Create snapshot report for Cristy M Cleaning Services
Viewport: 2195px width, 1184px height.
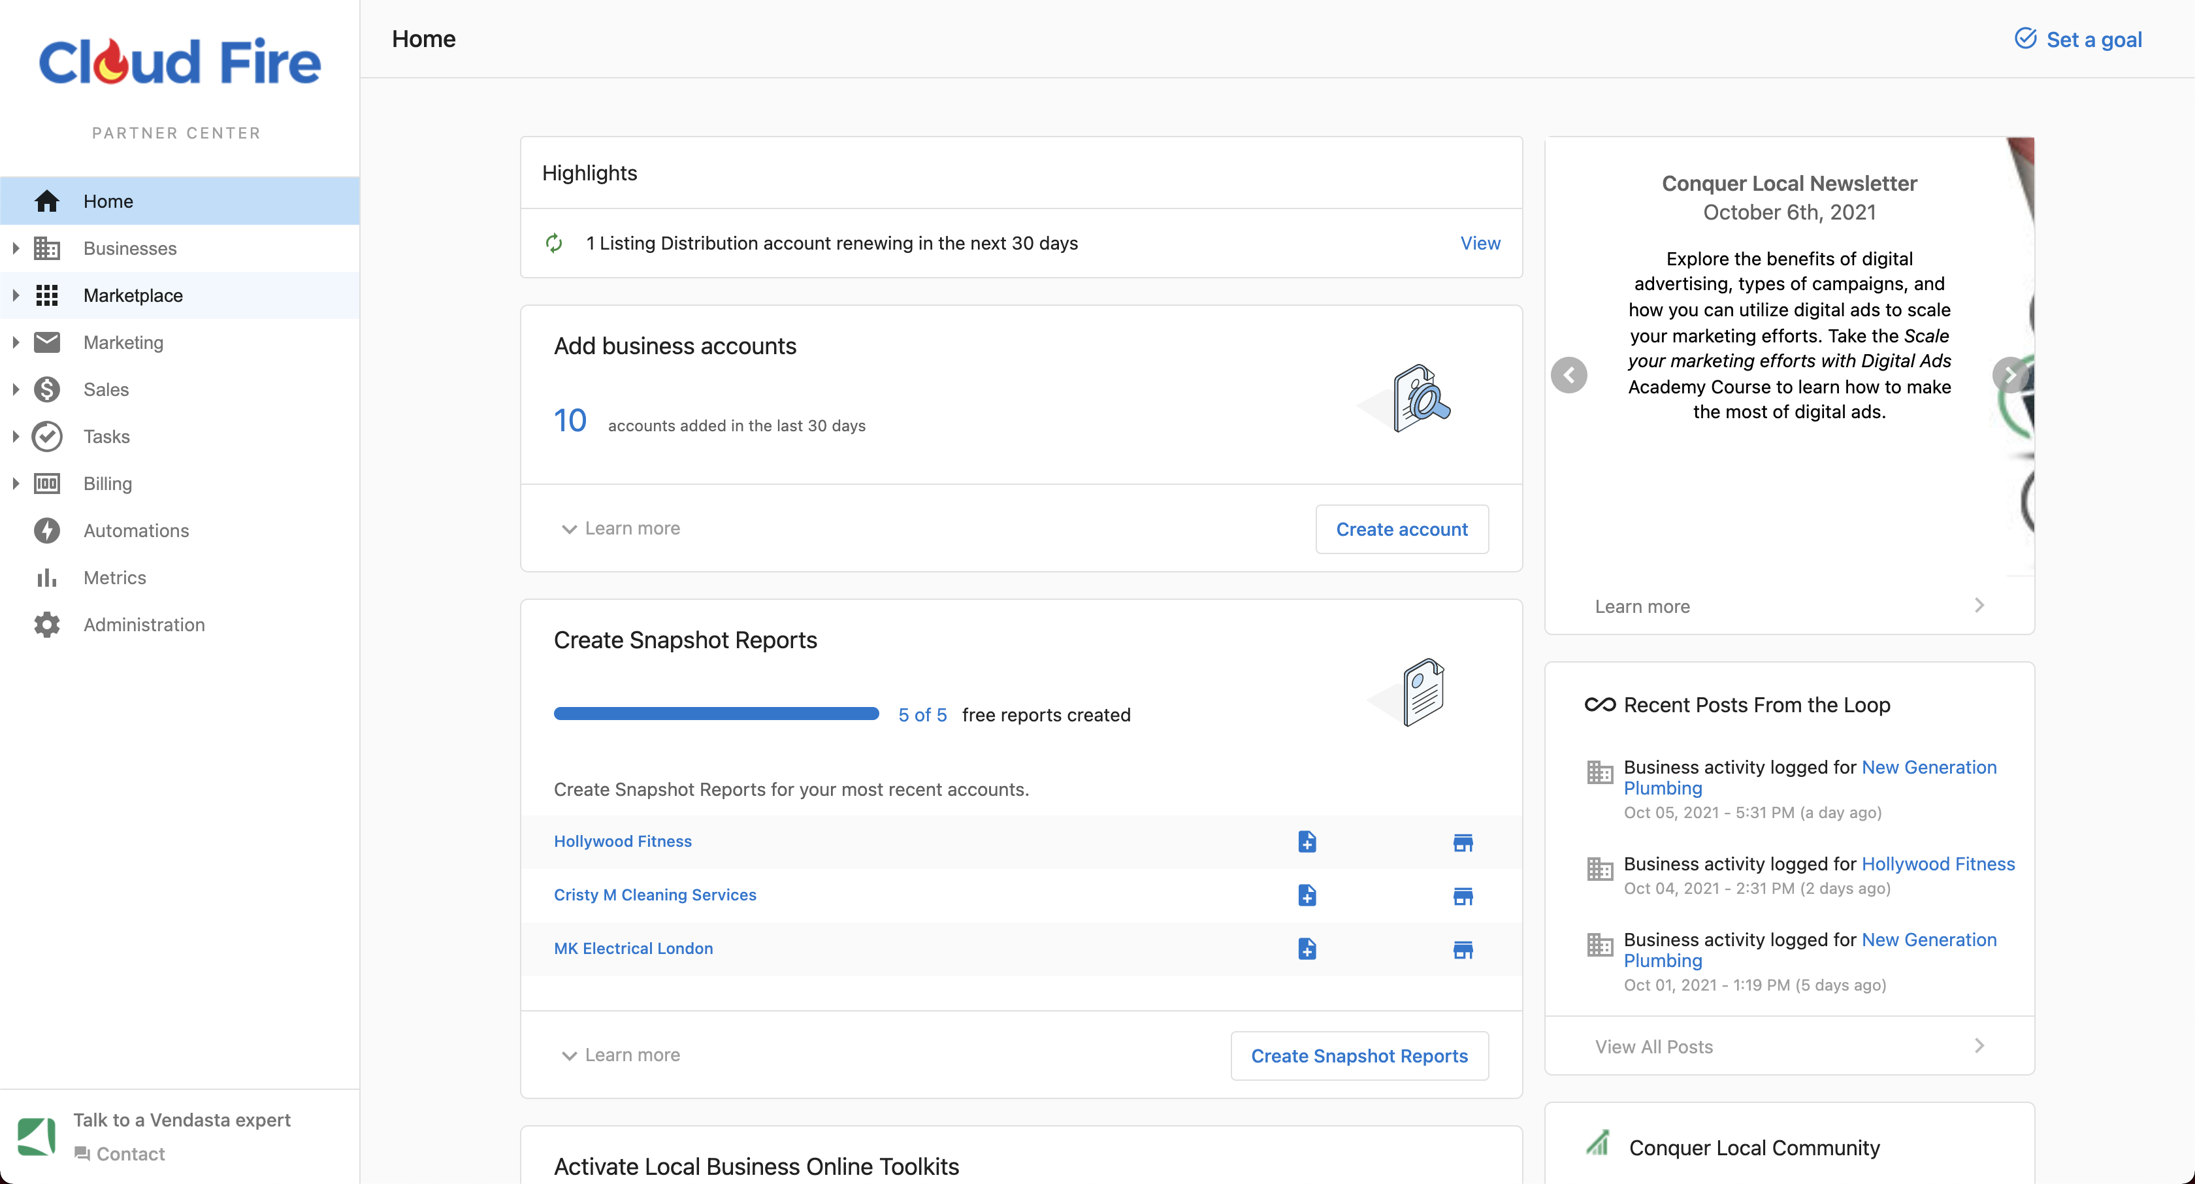[1307, 895]
